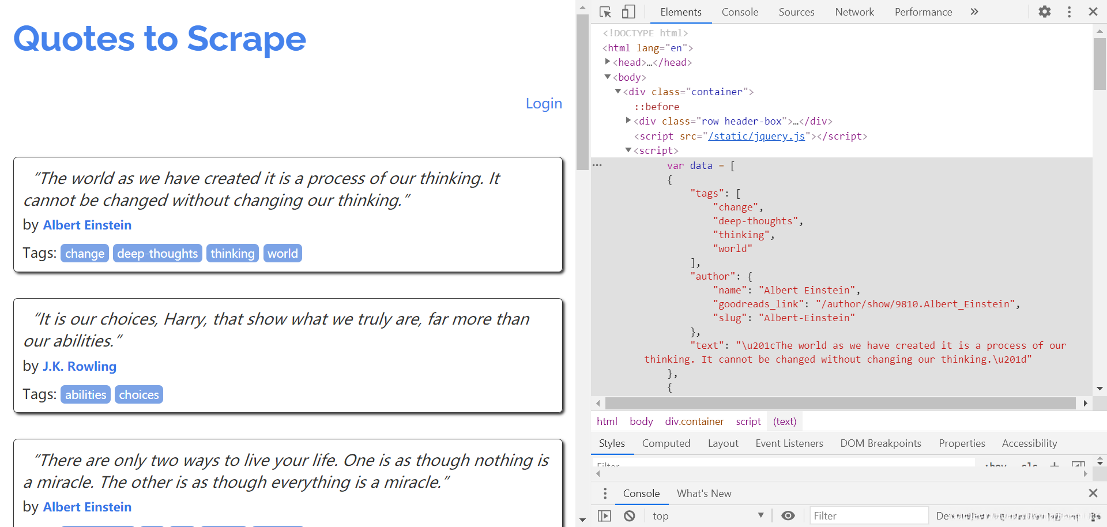
Task: Select the Console tab in the drawer
Action: [x=641, y=494]
